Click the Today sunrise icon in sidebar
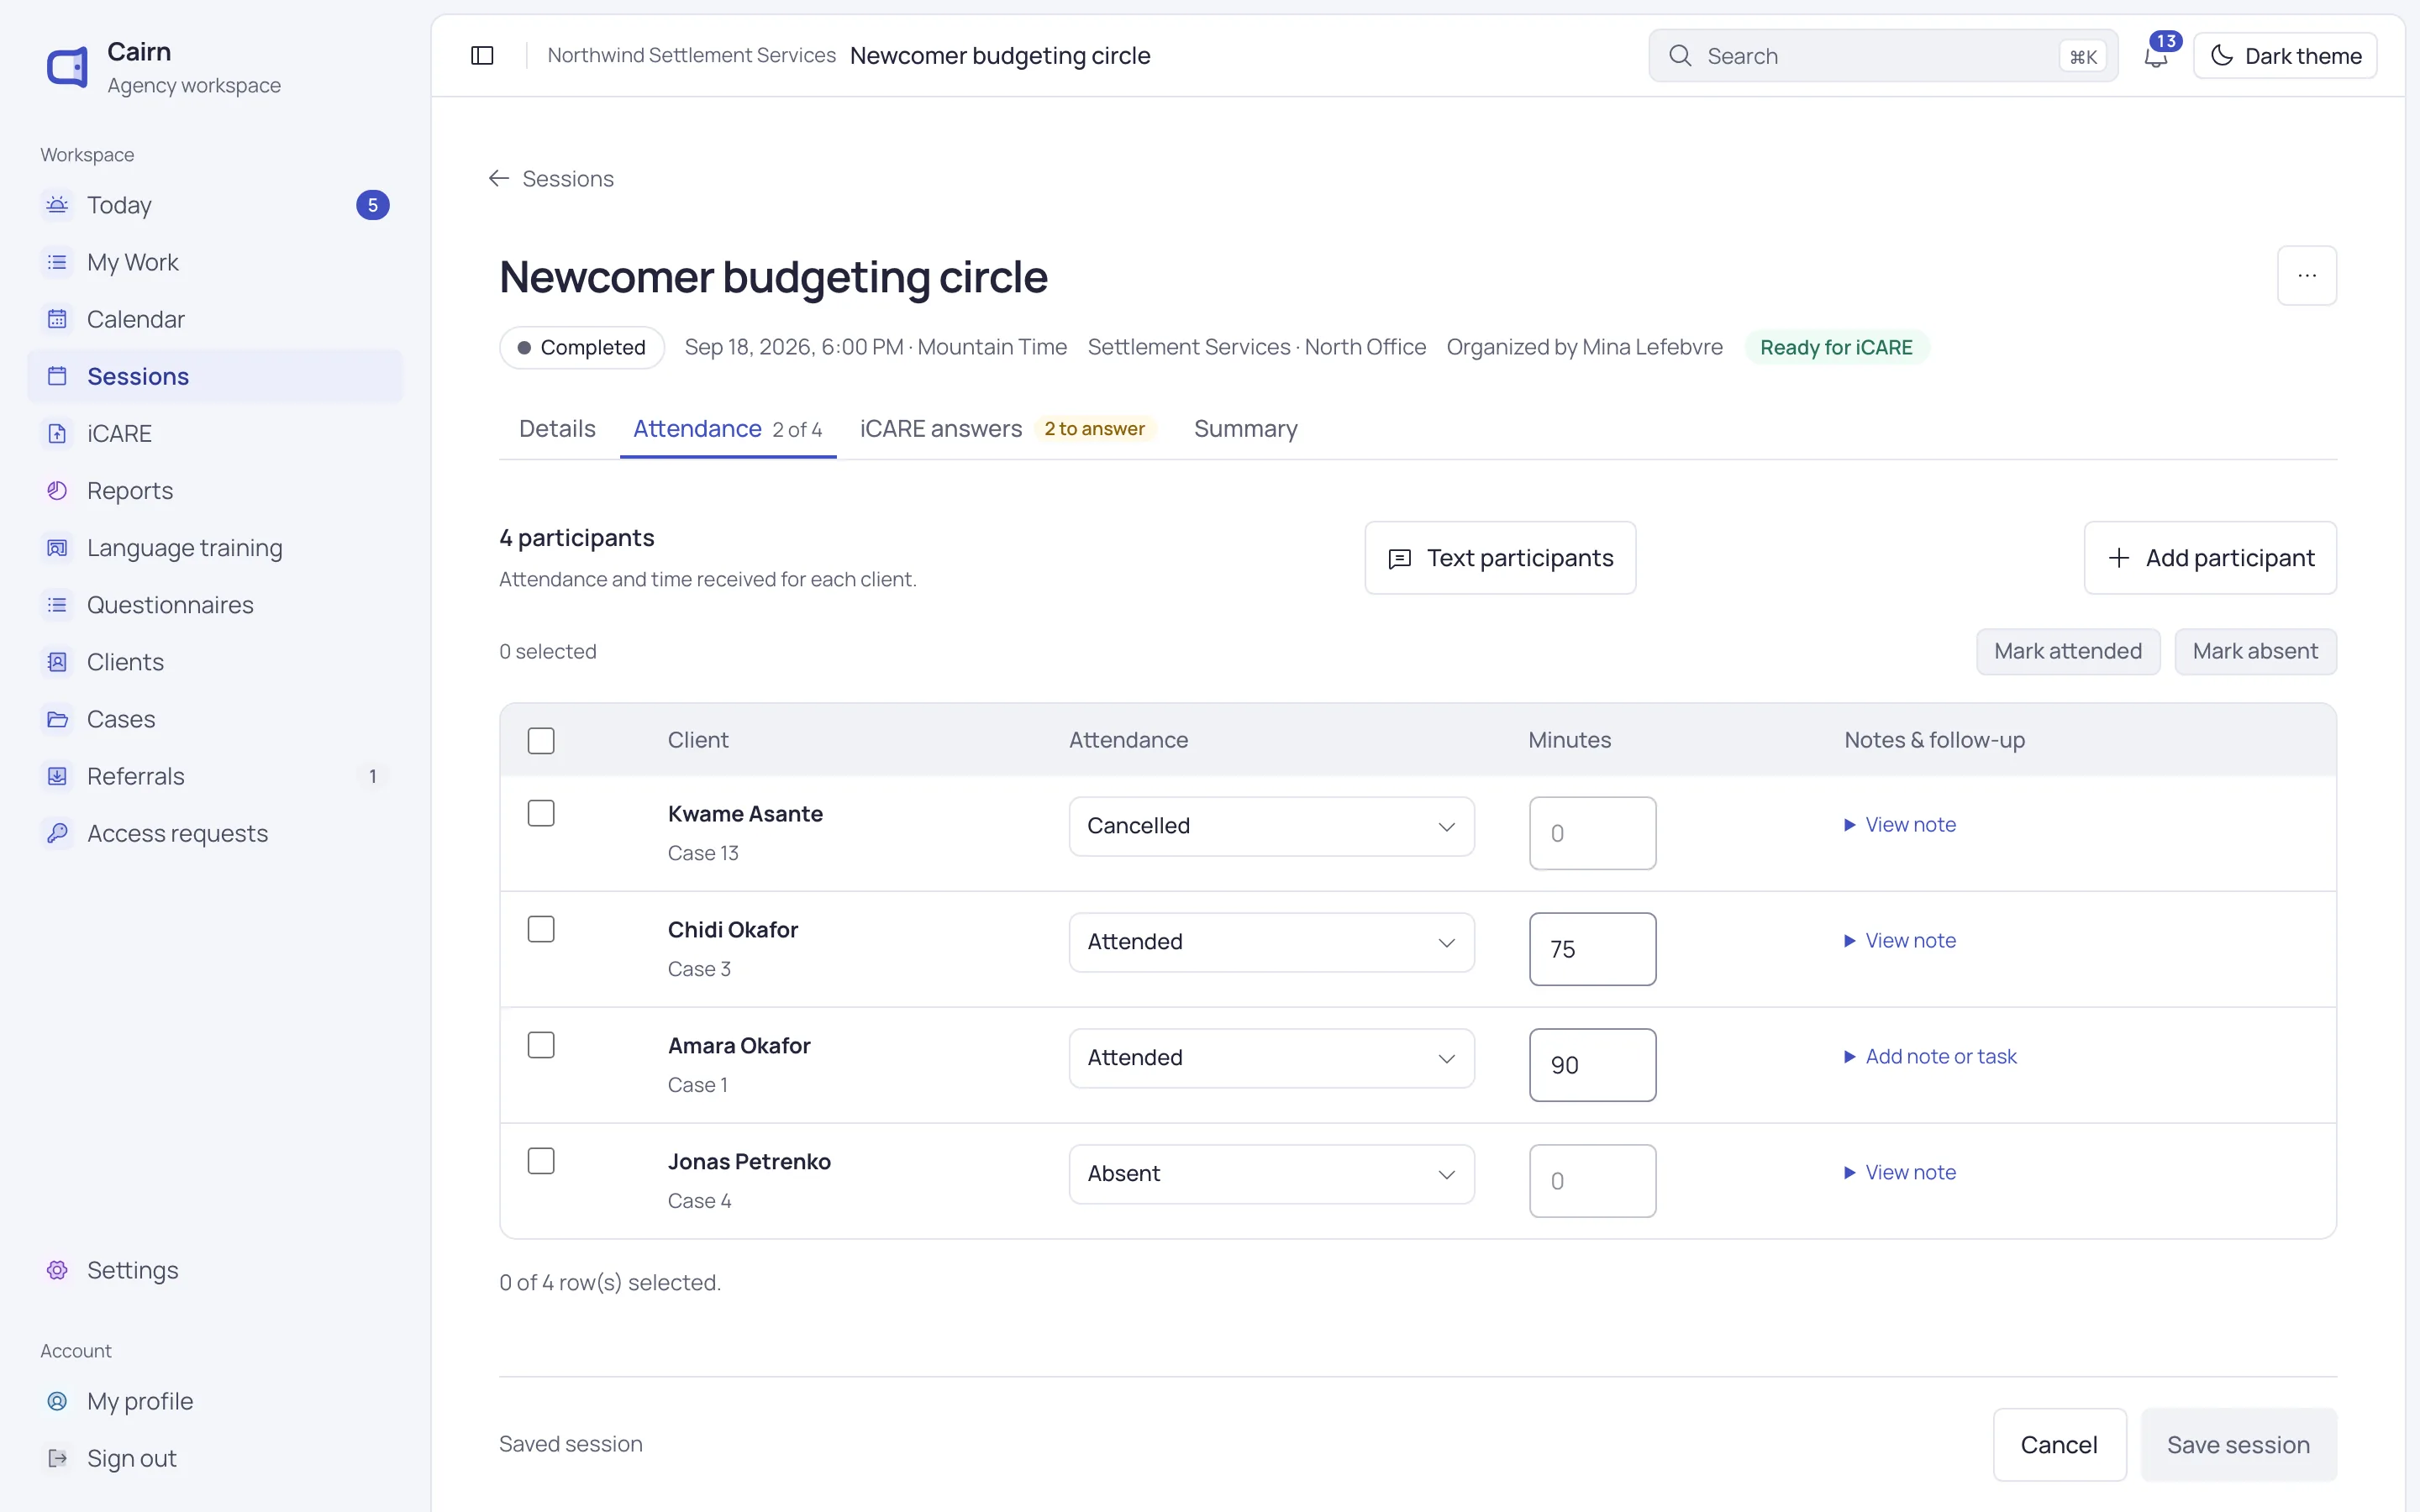Viewport: 2420px width, 1512px height. 57,205
